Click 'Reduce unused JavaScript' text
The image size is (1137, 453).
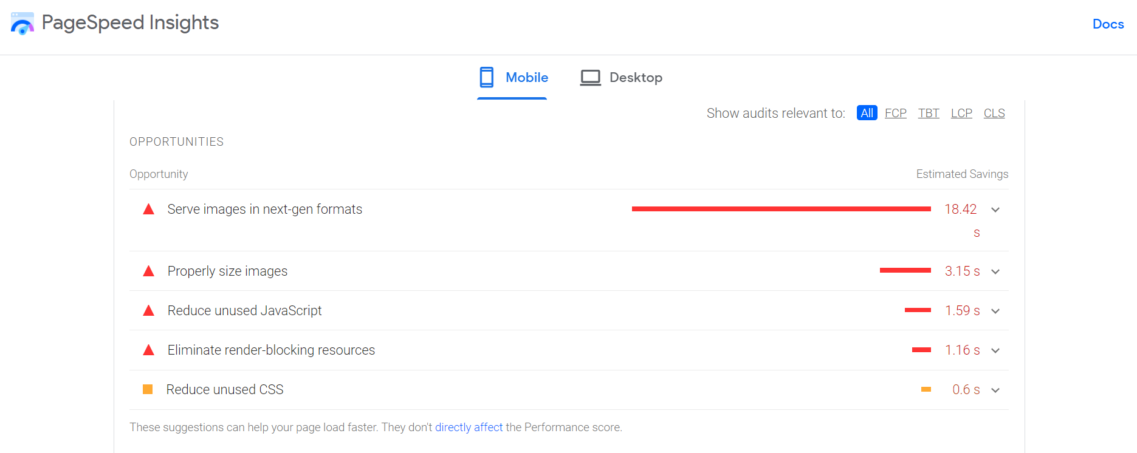click(x=244, y=310)
